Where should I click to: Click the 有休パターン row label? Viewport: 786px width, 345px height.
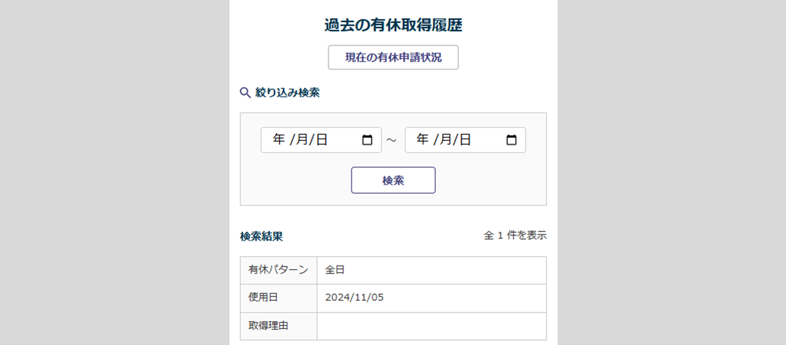point(278,270)
